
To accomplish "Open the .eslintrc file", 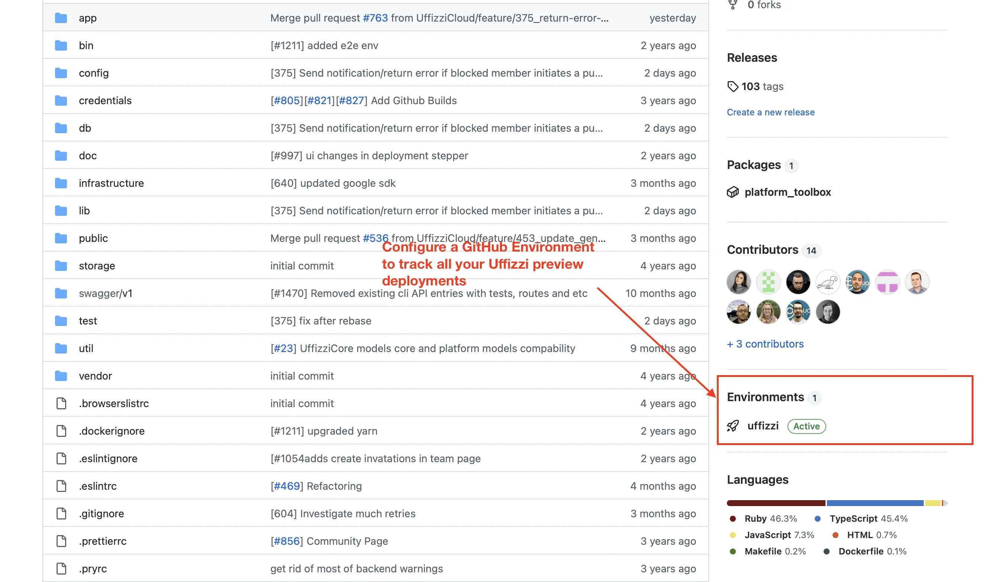I will pyautogui.click(x=97, y=486).
